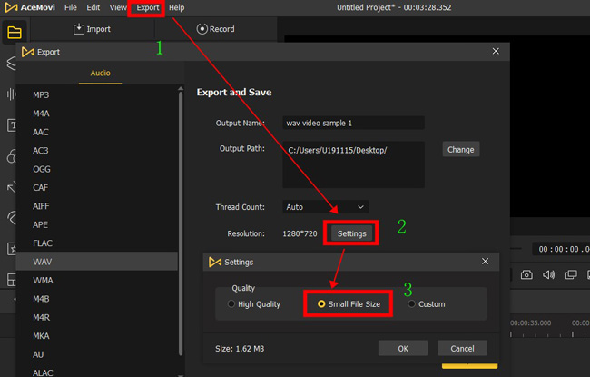Click the Output Path text field
This screenshot has height=377, width=590.
(353, 164)
